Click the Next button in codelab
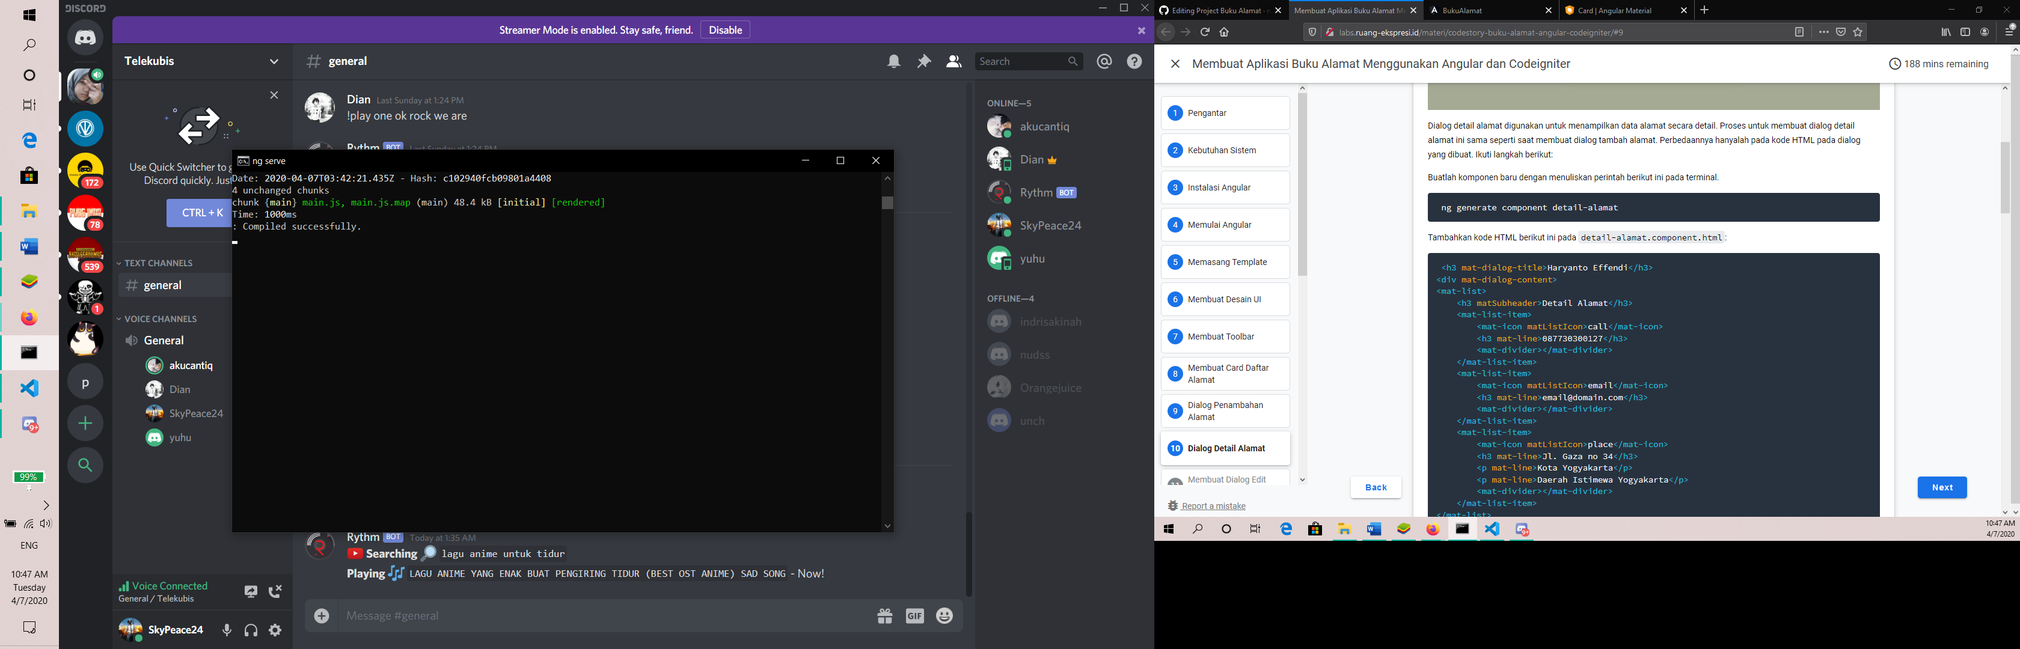Image resolution: width=2020 pixels, height=649 pixels. [x=1942, y=487]
